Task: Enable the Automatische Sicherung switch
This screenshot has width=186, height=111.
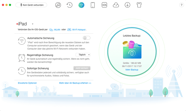Action: click(x=86, y=38)
